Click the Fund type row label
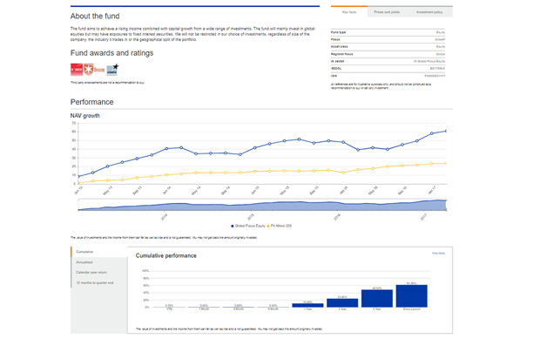The width and height of the screenshot is (533, 339). (x=338, y=32)
